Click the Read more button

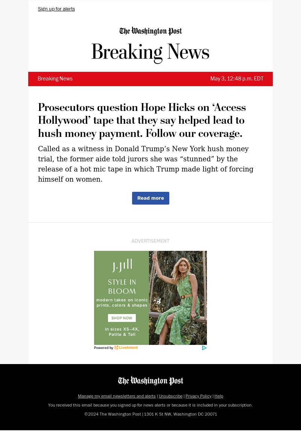[150, 198]
